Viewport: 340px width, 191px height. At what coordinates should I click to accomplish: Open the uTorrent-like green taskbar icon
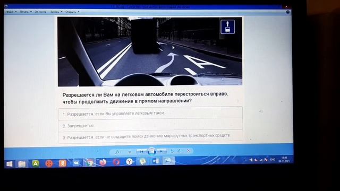tap(142, 161)
